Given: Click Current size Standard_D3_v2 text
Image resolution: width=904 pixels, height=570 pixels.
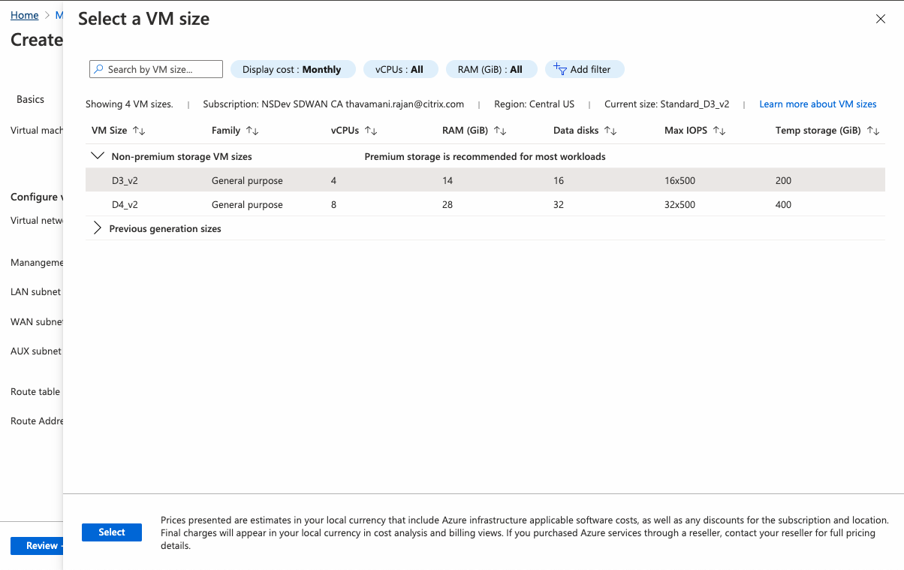Looking at the screenshot, I should coord(667,104).
